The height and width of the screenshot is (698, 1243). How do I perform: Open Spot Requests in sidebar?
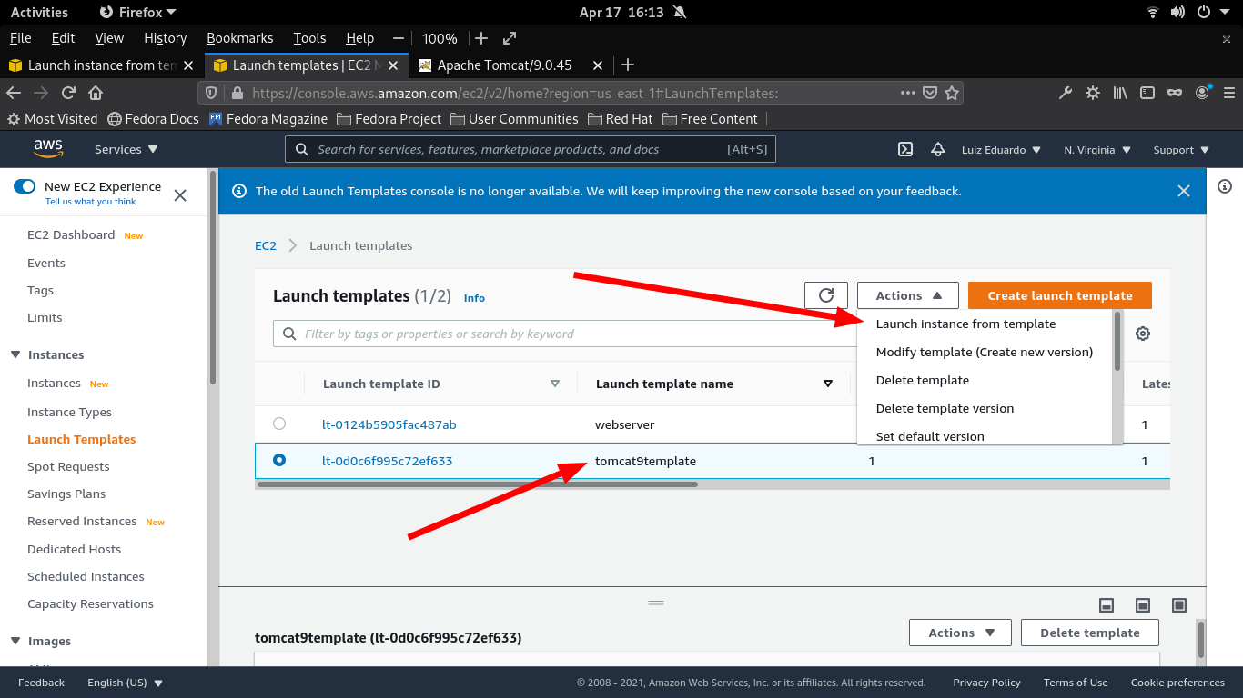[x=68, y=466]
